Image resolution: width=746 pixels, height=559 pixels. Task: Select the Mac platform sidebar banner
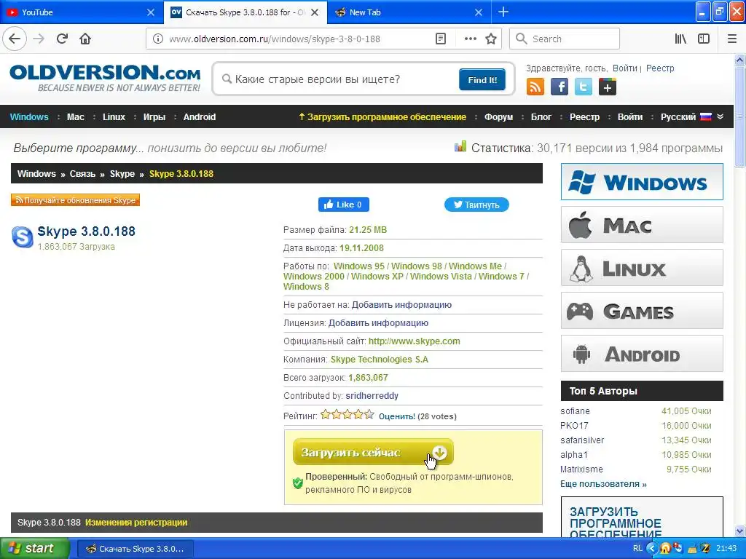642,225
